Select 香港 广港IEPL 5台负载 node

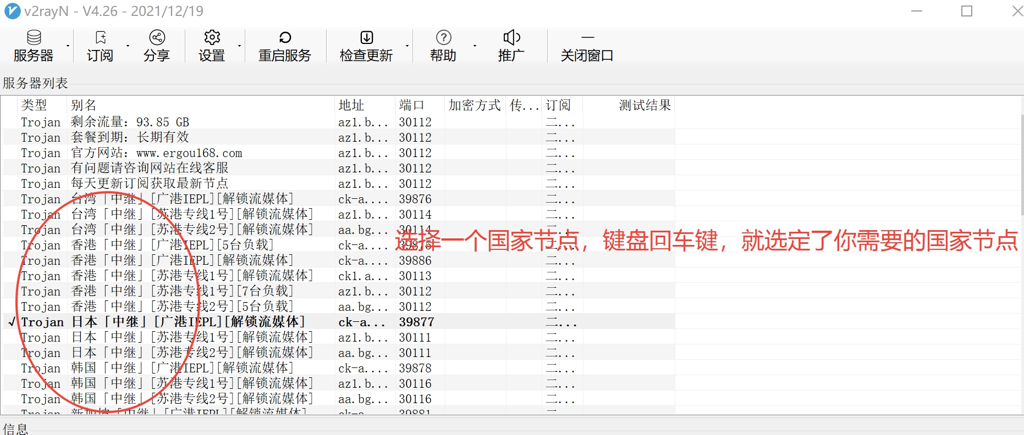point(338,245)
